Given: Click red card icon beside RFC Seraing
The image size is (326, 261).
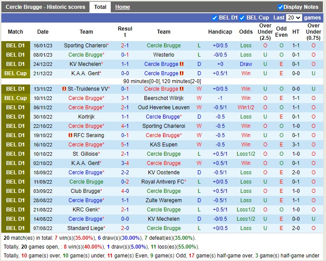Looking at the screenshot, I should coord(70,135).
